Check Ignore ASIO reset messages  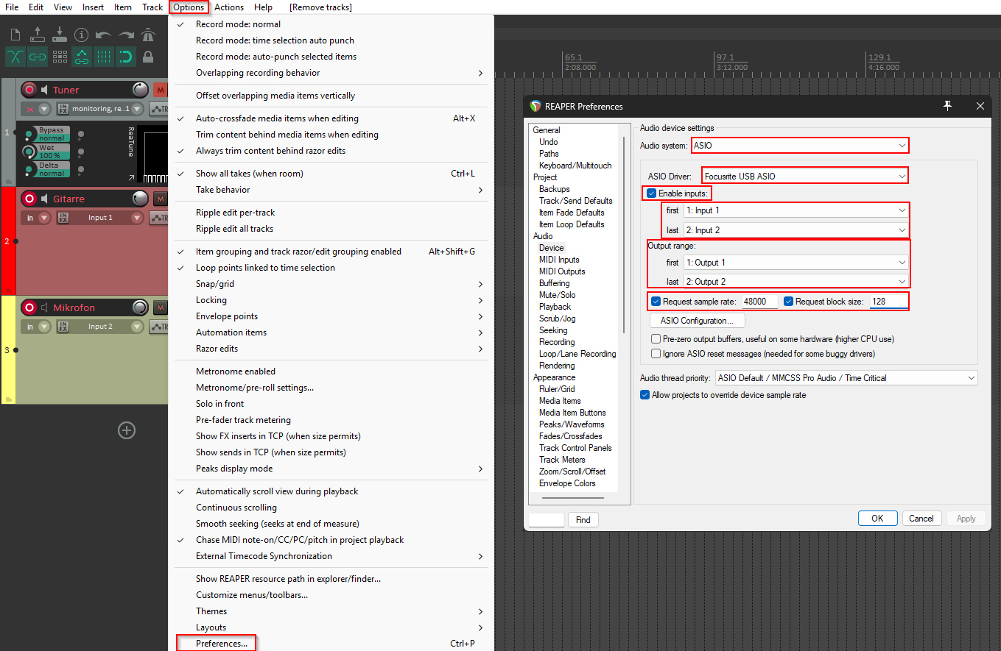coord(656,354)
